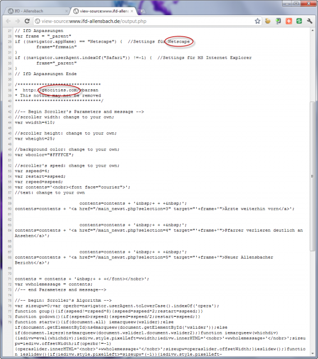Open the smiley face extension icon

click(x=268, y=21)
